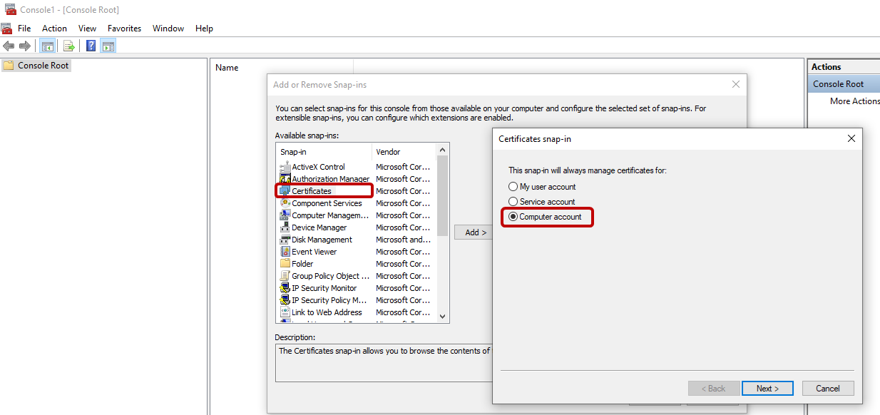Click the Export List toolbar icon
Image resolution: width=880 pixels, height=415 pixels.
coord(69,46)
